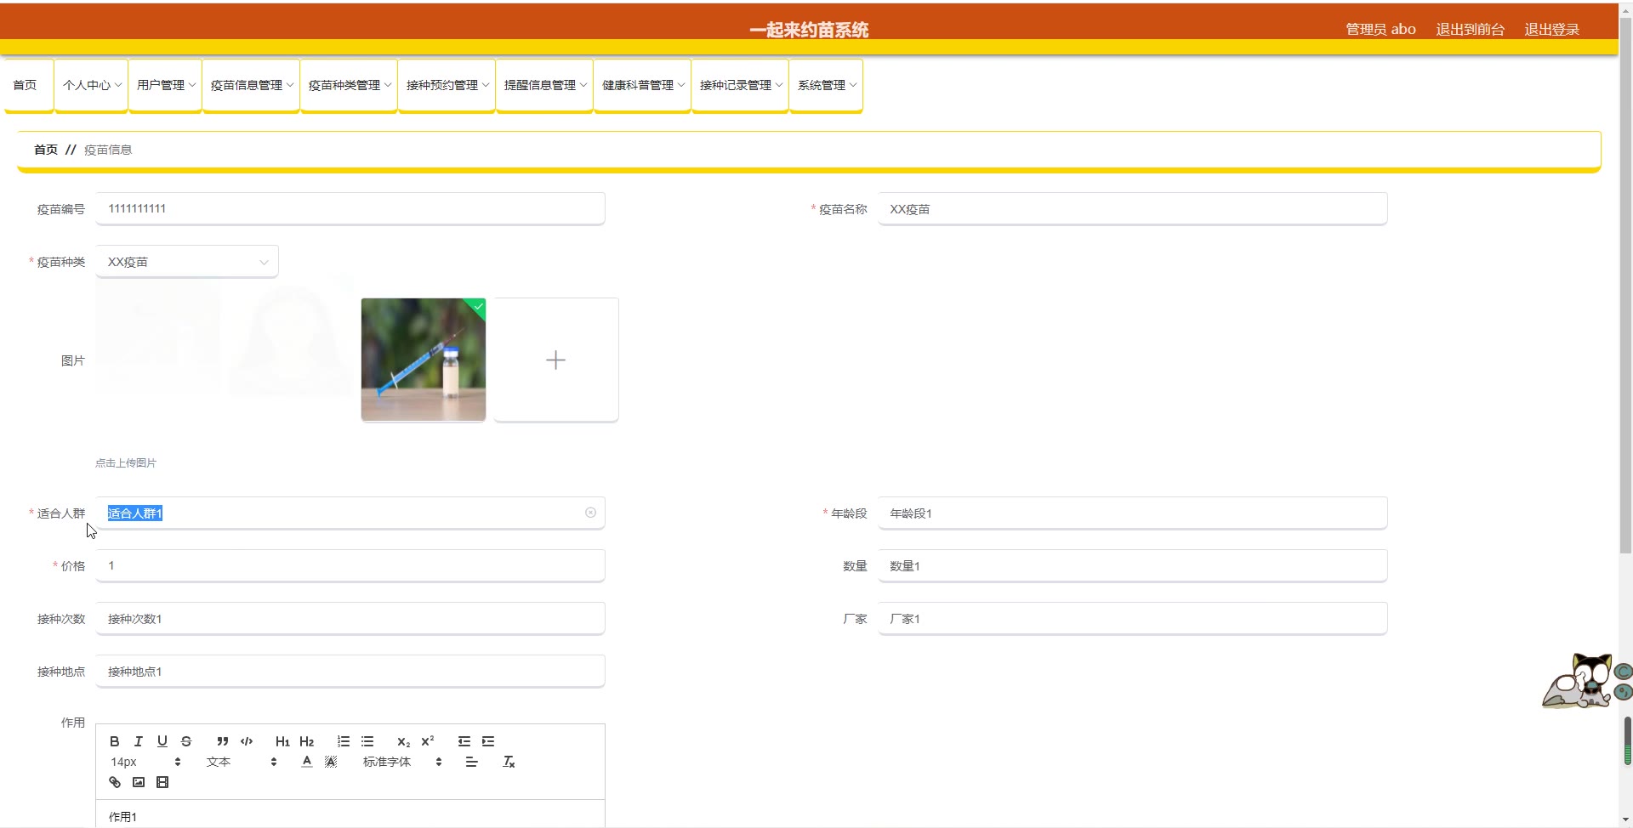Decrease text indent in editor
The image size is (1633, 828).
click(464, 741)
